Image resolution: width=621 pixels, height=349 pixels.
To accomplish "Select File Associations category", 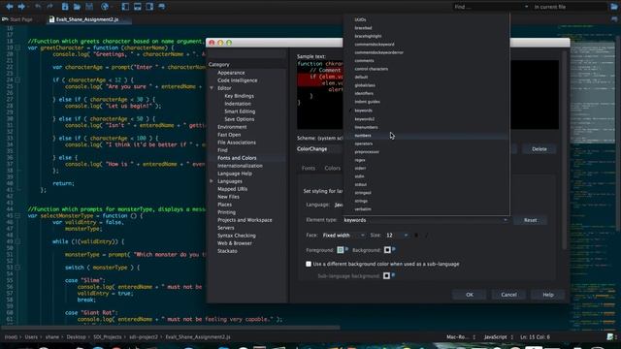I will coord(237,143).
